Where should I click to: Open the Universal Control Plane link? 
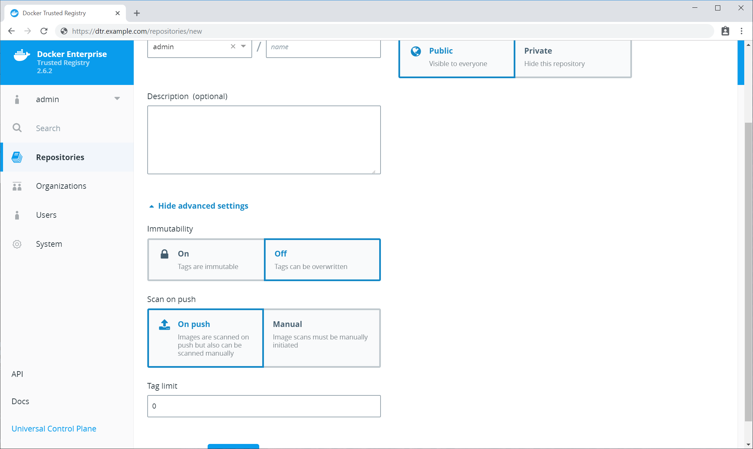coord(54,428)
